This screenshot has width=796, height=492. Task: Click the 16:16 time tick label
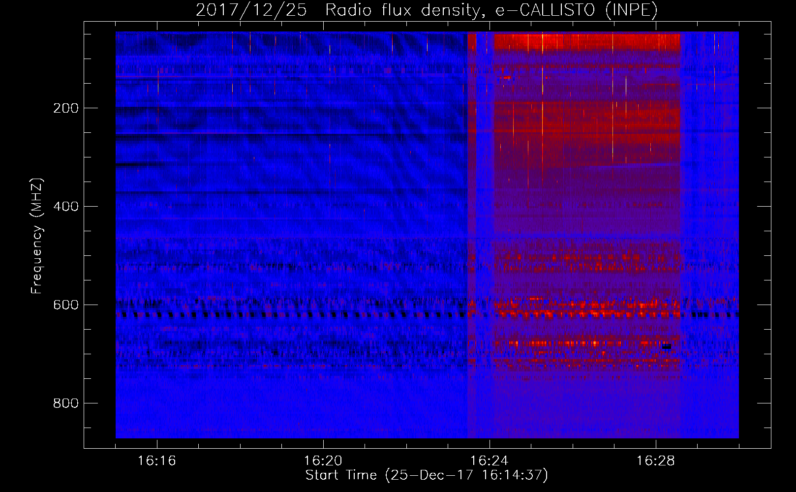click(x=157, y=461)
